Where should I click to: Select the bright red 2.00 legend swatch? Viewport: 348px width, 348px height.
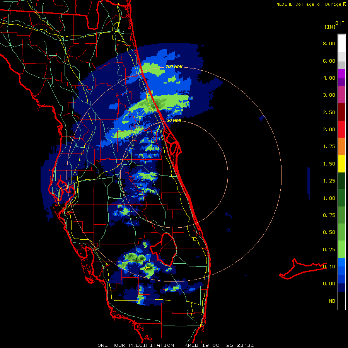tap(341, 129)
